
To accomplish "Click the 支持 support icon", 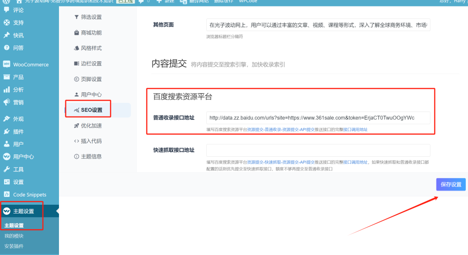I will point(6,22).
